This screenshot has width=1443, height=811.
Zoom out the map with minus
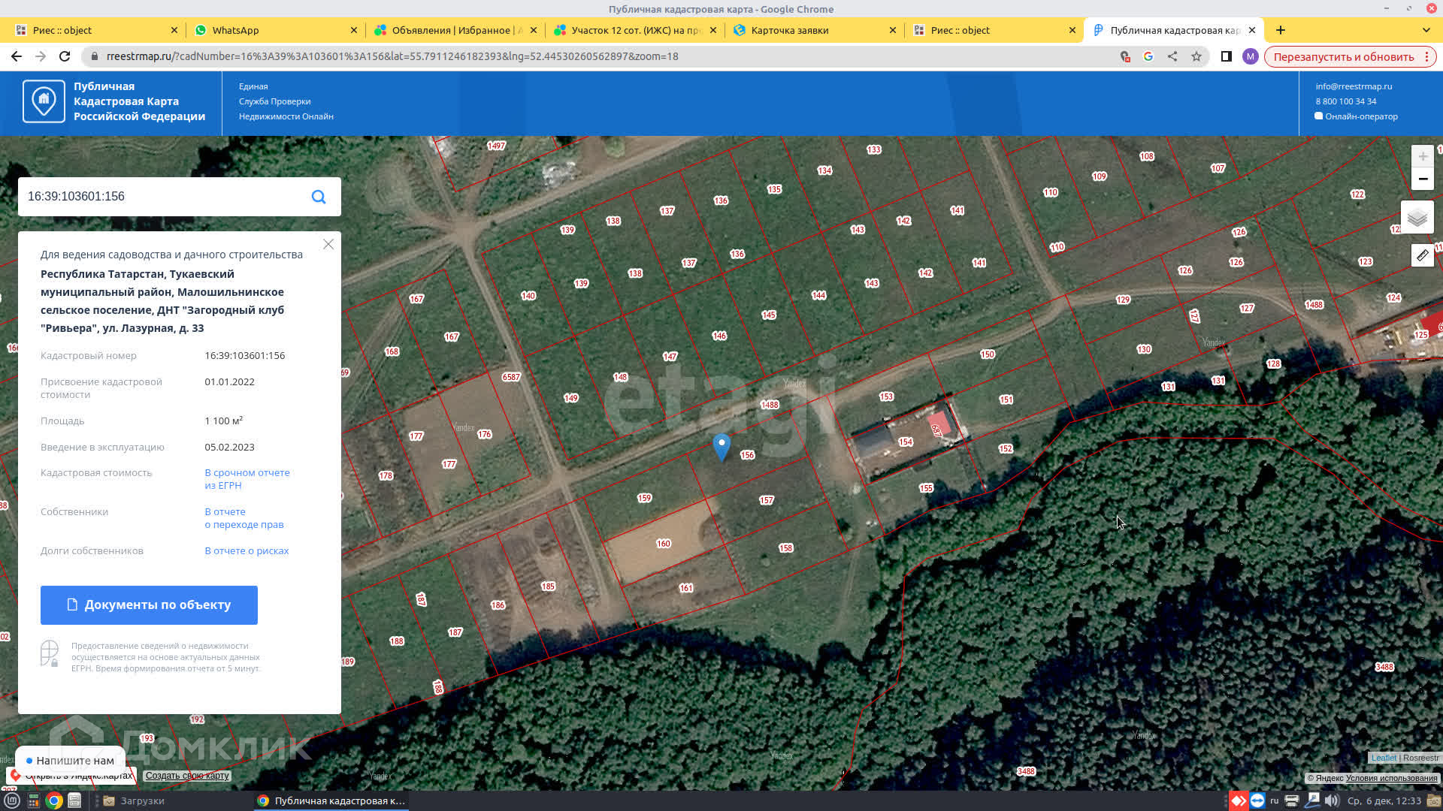click(x=1422, y=179)
